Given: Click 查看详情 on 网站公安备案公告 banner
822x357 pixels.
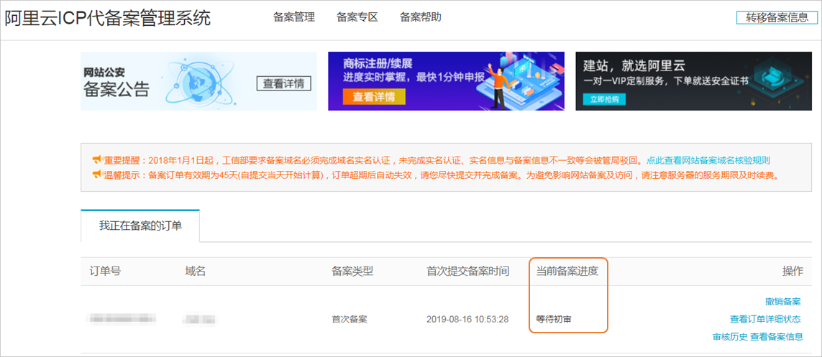Looking at the screenshot, I should point(283,83).
